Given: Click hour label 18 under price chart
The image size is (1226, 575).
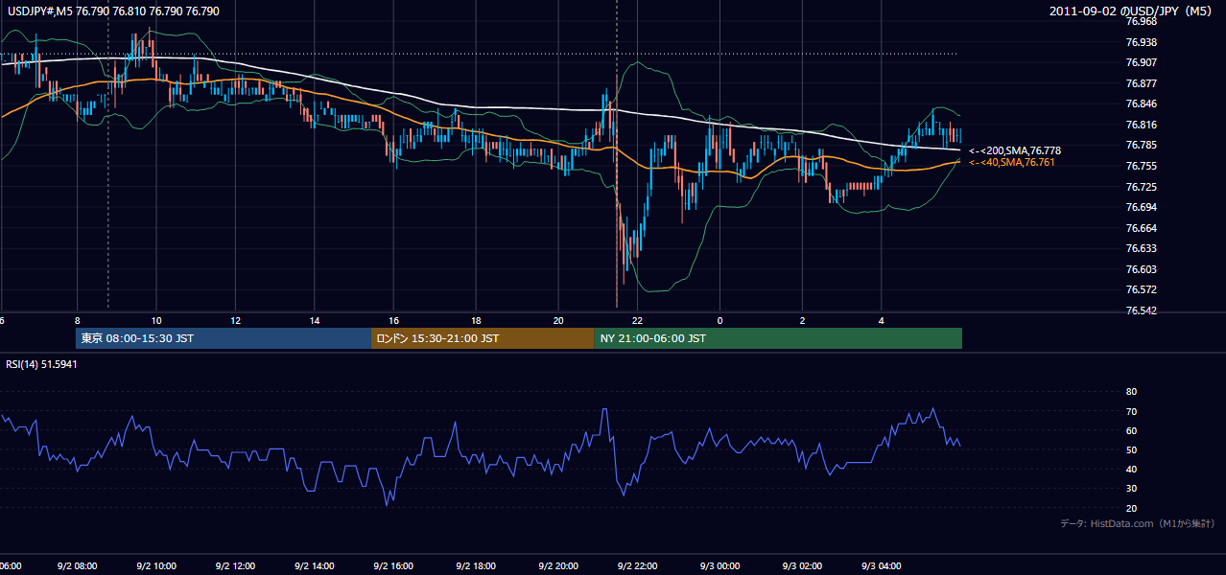Looking at the screenshot, I should pyautogui.click(x=475, y=320).
